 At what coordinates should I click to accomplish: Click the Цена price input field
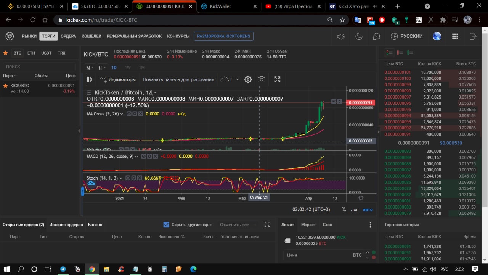(323, 255)
